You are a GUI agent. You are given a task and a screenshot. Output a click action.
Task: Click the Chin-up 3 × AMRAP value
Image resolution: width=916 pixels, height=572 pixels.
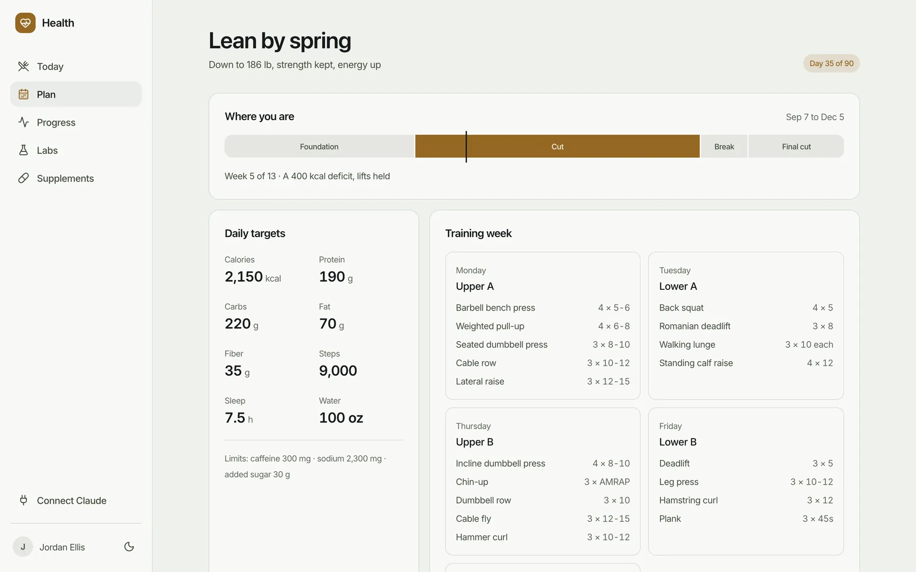607,481
